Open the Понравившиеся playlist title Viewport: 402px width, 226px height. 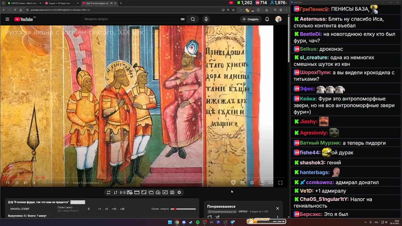click(221, 207)
